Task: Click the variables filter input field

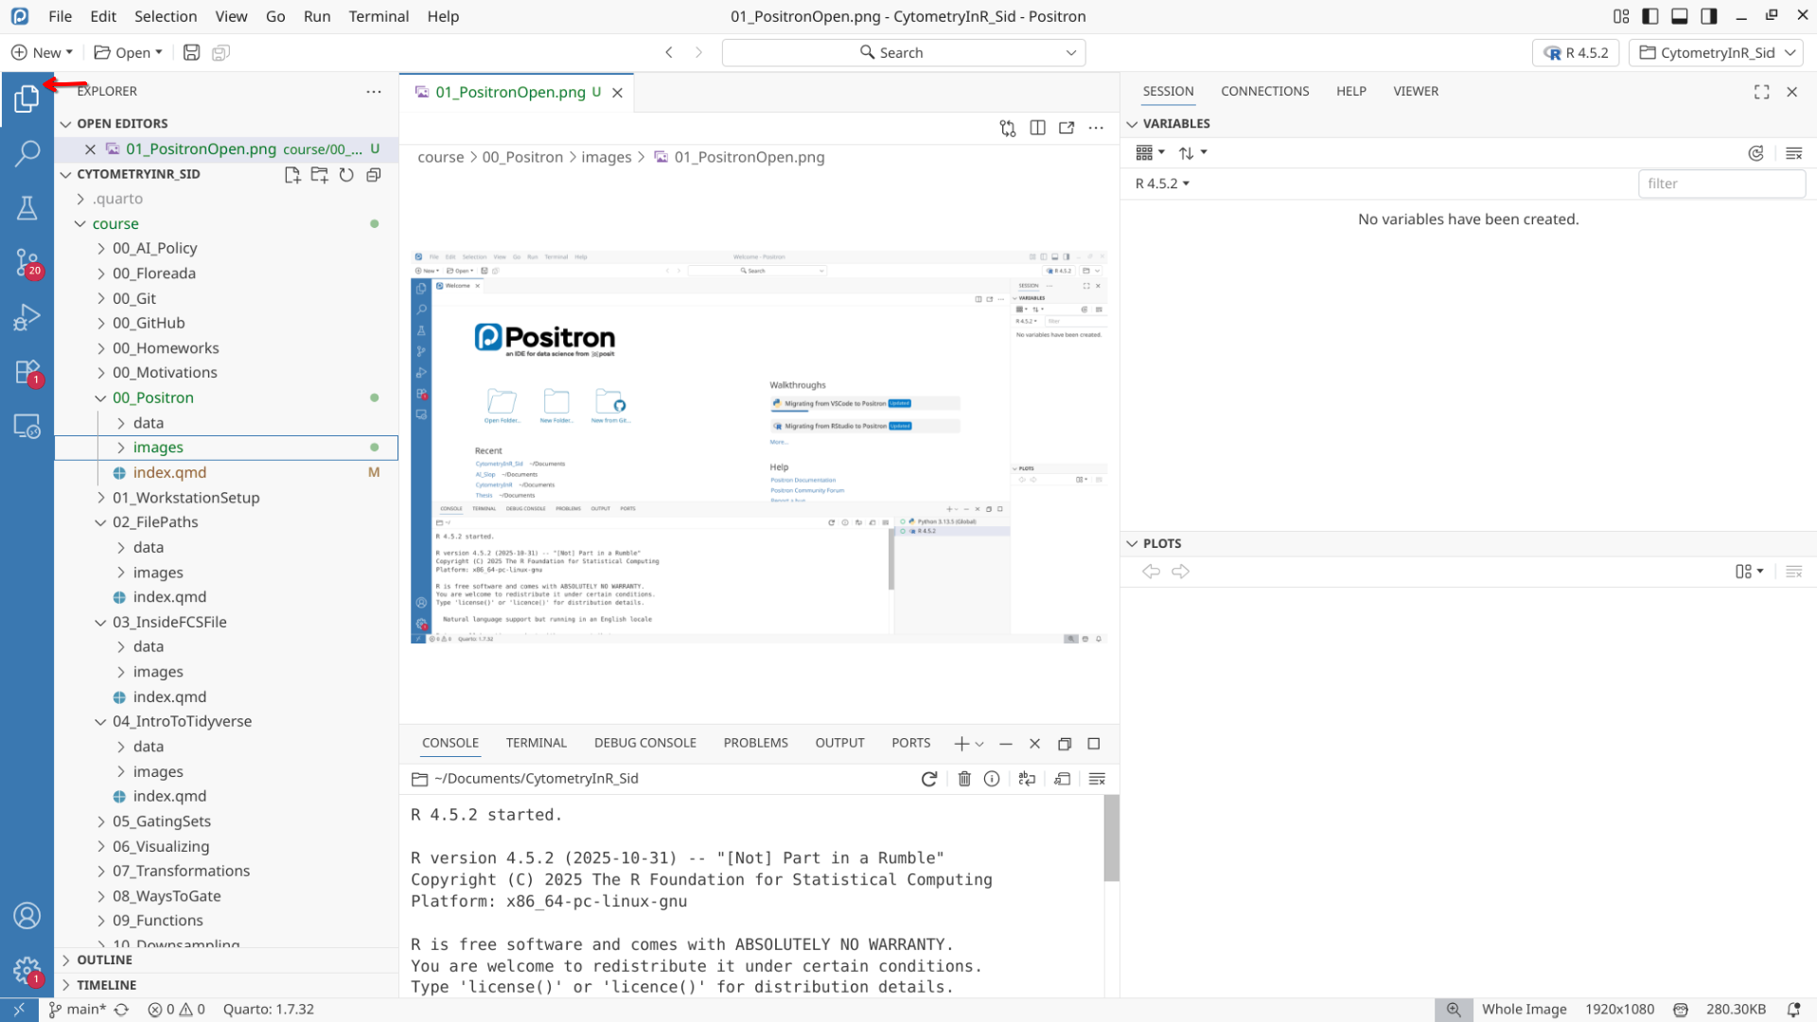Action: 1720,184
